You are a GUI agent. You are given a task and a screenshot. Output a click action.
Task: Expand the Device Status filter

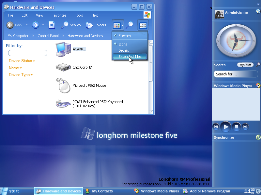(22, 61)
